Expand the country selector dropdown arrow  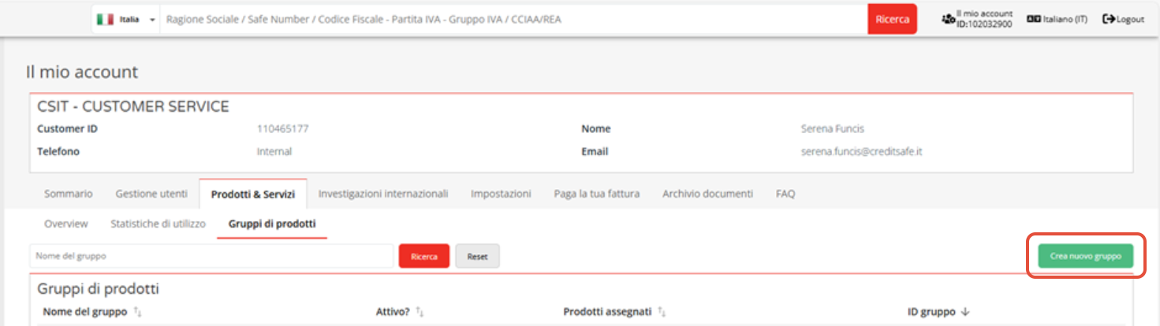pyautogui.click(x=151, y=20)
